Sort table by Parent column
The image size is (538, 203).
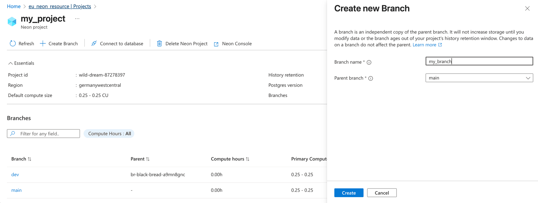click(148, 159)
